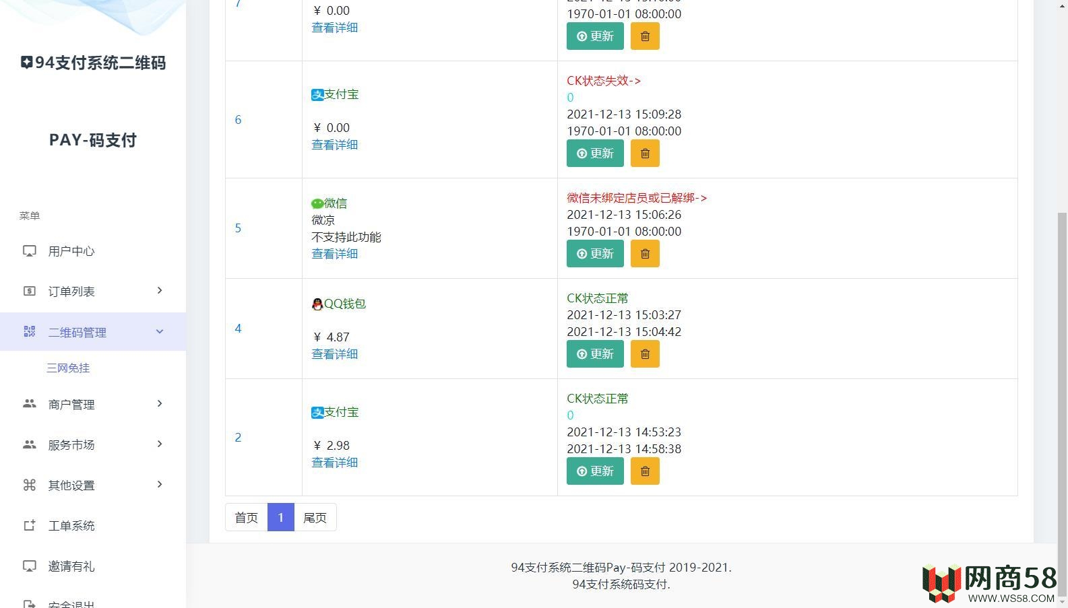Click the Alipay icon in row 6
This screenshot has height=608, width=1068.
(x=317, y=95)
